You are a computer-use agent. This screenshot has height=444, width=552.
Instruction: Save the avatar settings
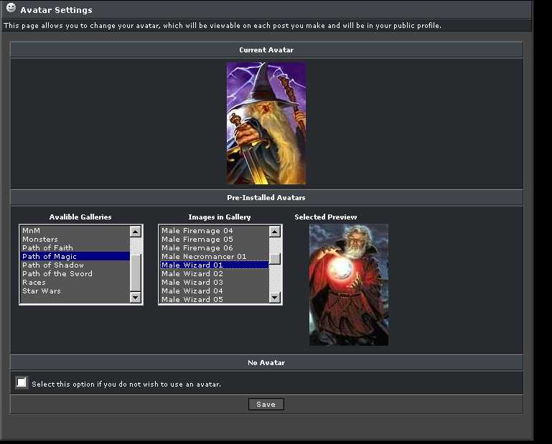coord(266,405)
